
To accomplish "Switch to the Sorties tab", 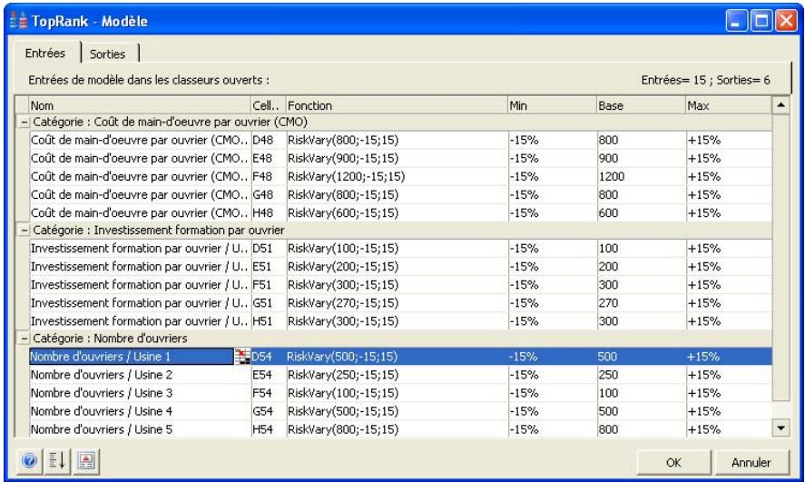I will [107, 54].
